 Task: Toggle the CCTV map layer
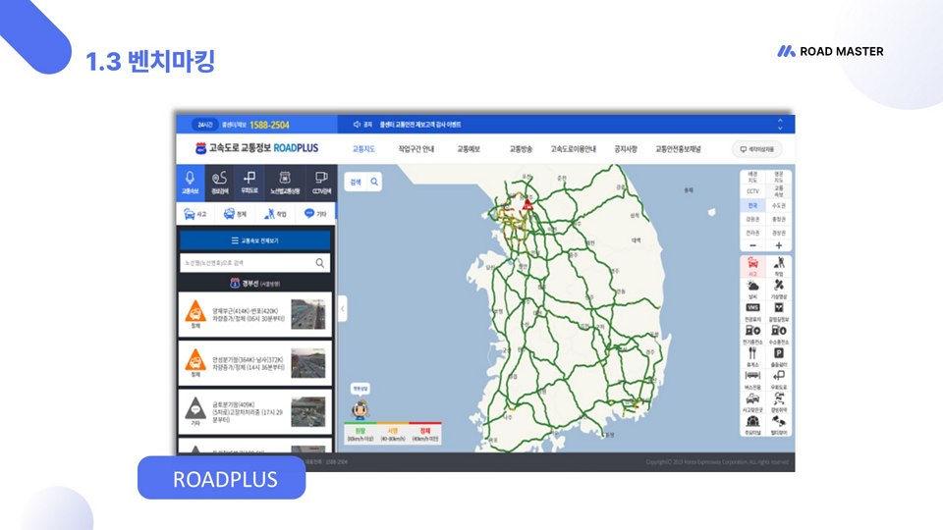point(752,191)
